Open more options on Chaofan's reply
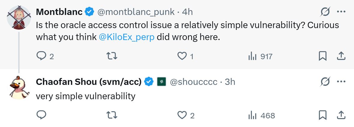 (341, 81)
